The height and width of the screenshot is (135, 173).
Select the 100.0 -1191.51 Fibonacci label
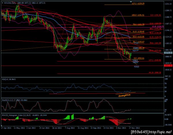138,15
